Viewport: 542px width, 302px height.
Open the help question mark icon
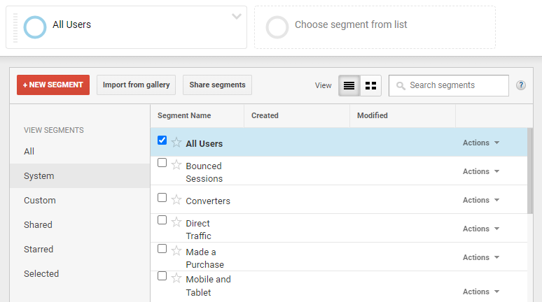point(521,85)
